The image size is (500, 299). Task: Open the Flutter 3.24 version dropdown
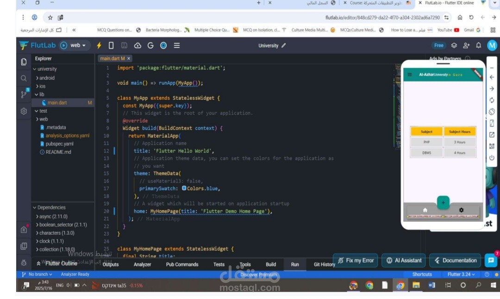(461, 274)
